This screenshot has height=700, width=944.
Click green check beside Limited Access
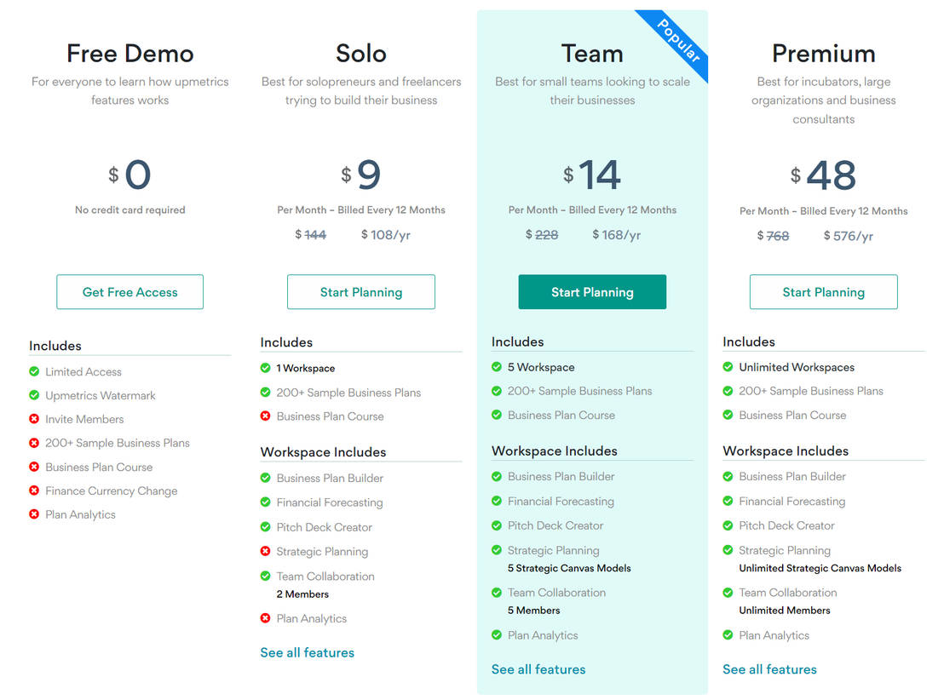(34, 371)
